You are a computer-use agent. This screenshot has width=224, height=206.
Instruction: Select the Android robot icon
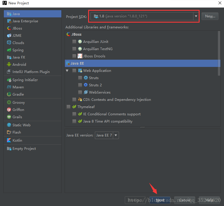pos(9,64)
